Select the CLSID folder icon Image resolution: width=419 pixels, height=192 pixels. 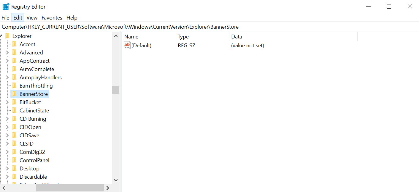pyautogui.click(x=14, y=144)
